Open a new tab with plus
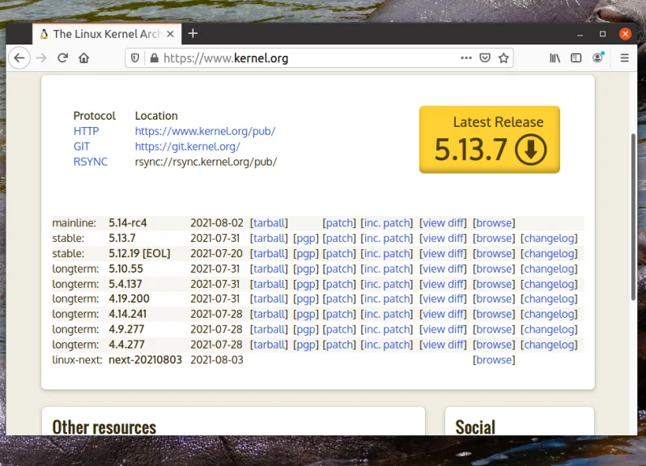 193,33
